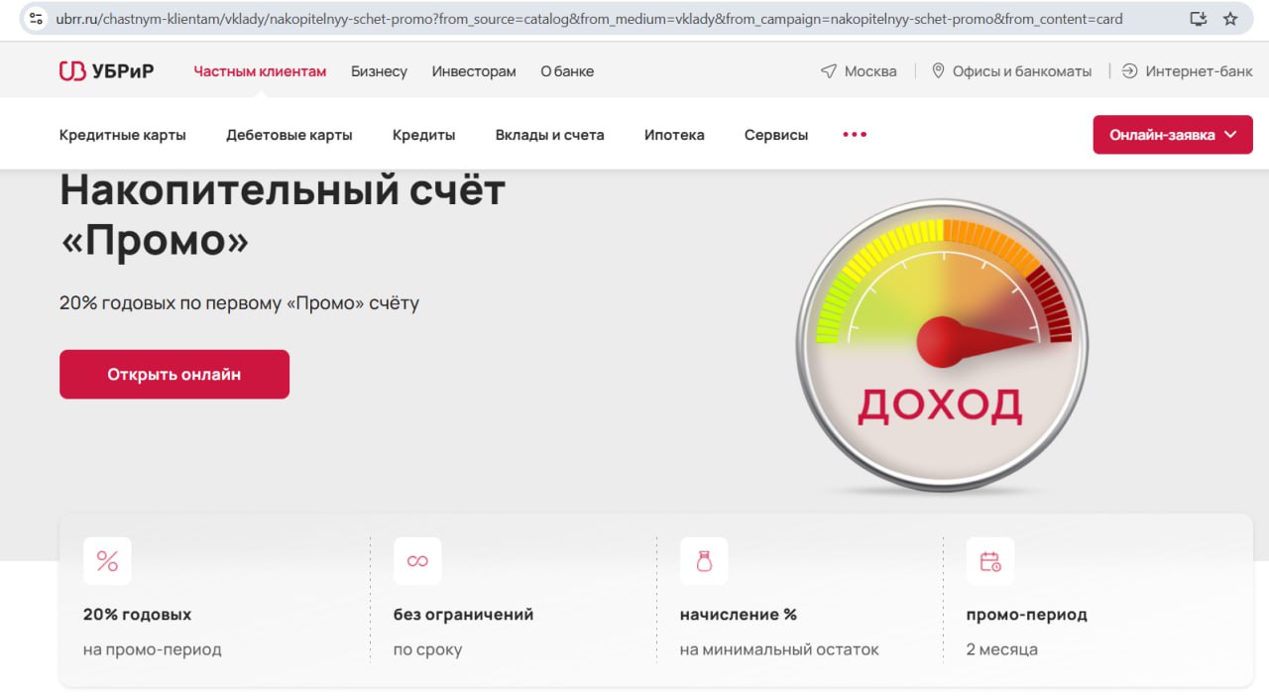Change city by clicking Москва
The image size is (1269, 697).
point(870,71)
